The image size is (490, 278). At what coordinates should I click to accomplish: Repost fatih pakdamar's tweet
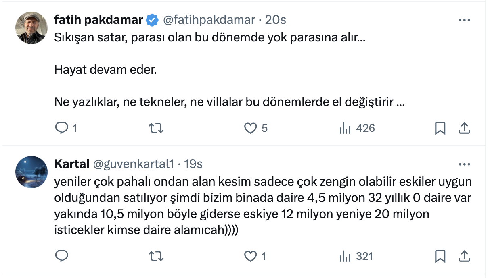pos(156,128)
